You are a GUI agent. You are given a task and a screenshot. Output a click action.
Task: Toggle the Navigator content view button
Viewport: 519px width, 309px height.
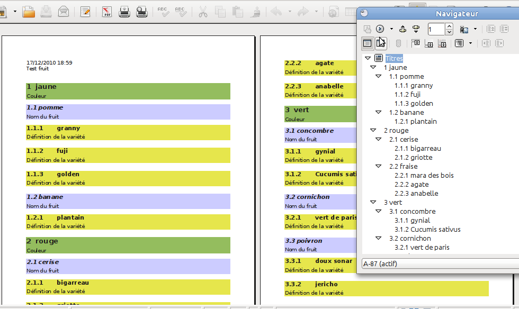381,43
